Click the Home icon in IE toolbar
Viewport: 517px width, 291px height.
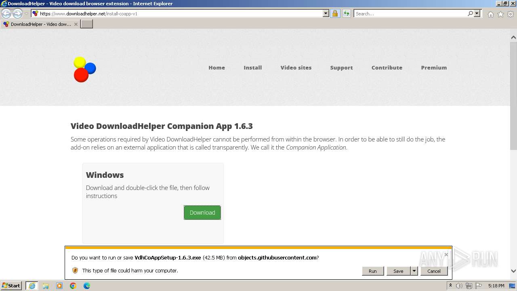pos(490,14)
